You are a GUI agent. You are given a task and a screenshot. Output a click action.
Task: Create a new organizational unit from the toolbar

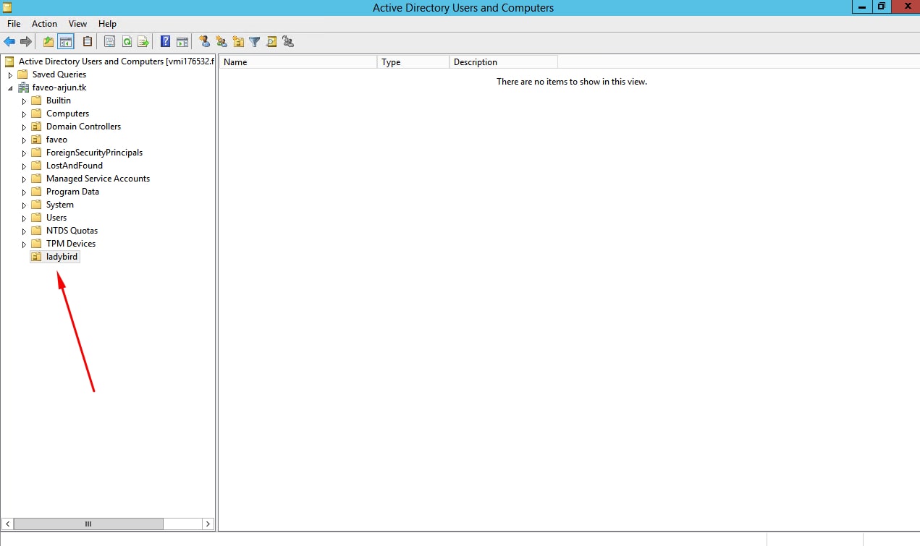[238, 41]
